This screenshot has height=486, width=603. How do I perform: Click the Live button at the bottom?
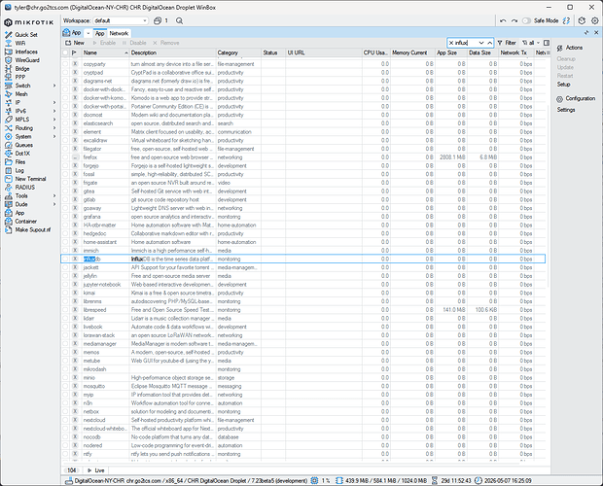(x=95, y=470)
